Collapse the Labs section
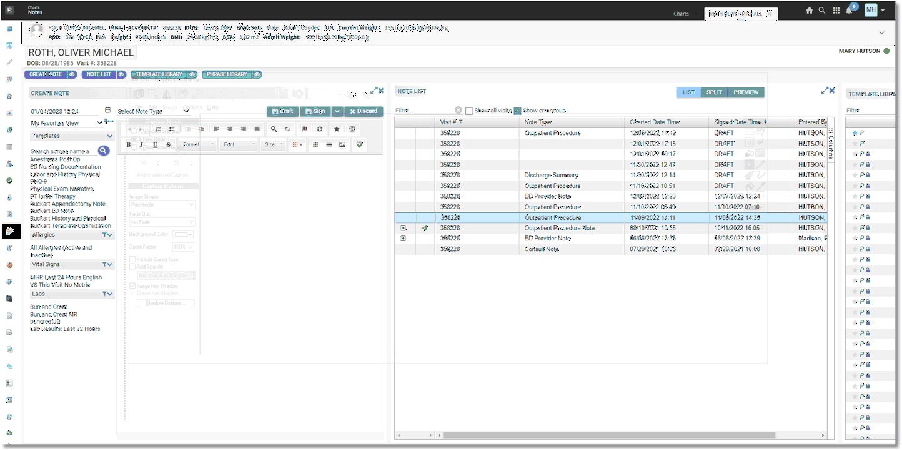Image resolution: width=902 pixels, height=451 pixels. coord(110,294)
